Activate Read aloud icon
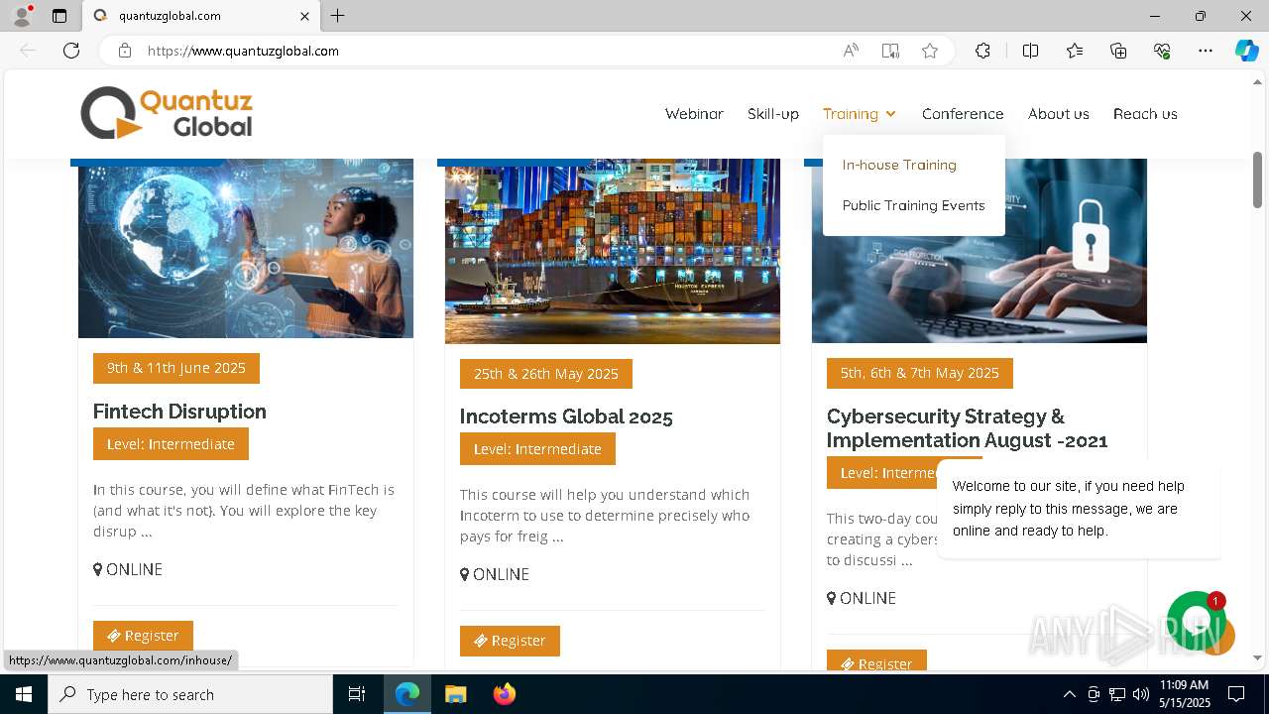This screenshot has height=714, width=1269. [851, 51]
